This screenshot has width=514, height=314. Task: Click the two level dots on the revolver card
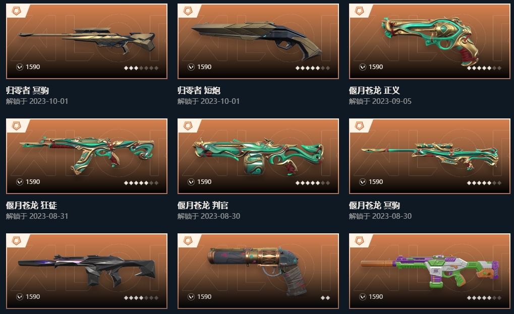(325, 298)
